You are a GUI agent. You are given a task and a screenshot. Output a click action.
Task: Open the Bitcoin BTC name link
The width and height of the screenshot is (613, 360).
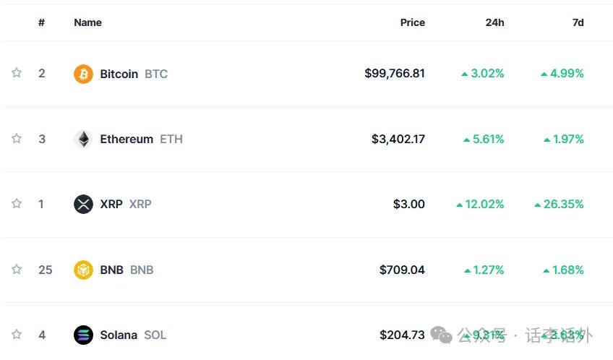(134, 74)
